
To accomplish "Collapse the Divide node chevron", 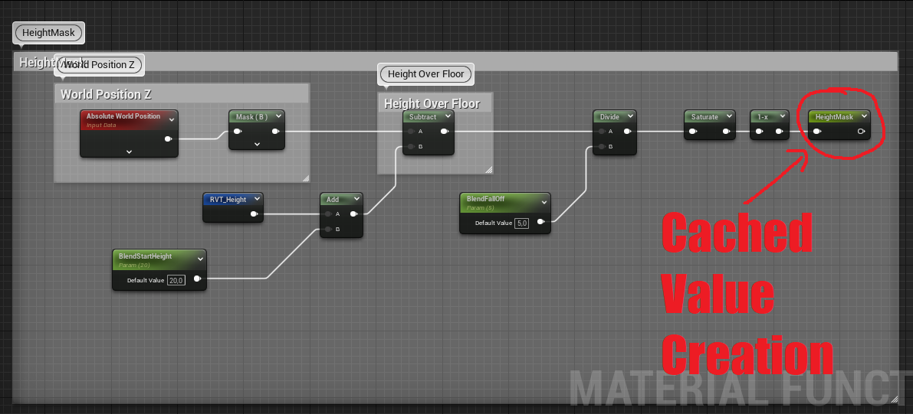I will tap(629, 116).
